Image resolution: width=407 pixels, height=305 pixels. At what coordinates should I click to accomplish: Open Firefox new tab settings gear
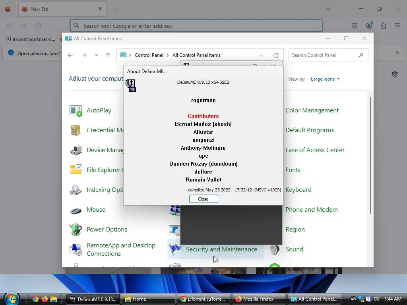tap(395, 74)
